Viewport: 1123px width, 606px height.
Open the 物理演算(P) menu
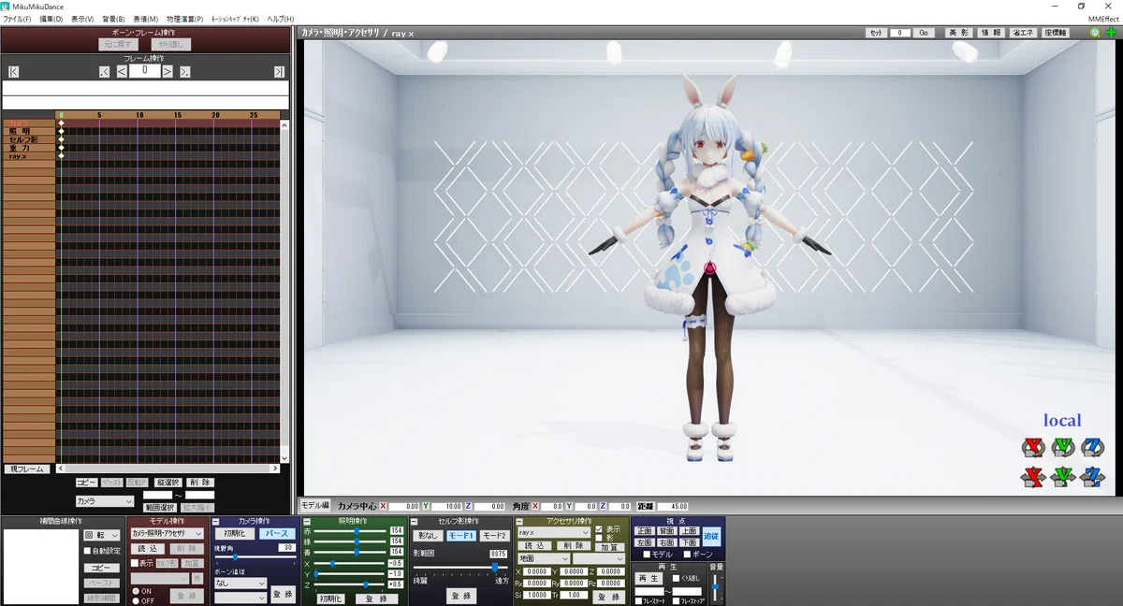pos(184,19)
